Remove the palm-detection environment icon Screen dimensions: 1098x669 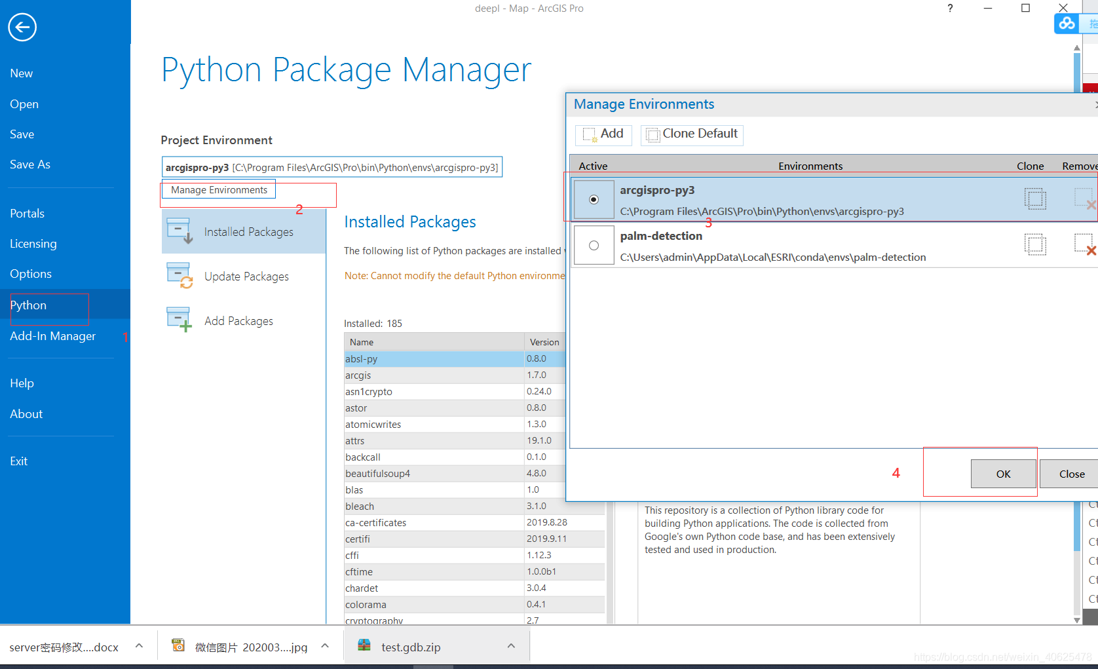pyautogui.click(x=1085, y=244)
